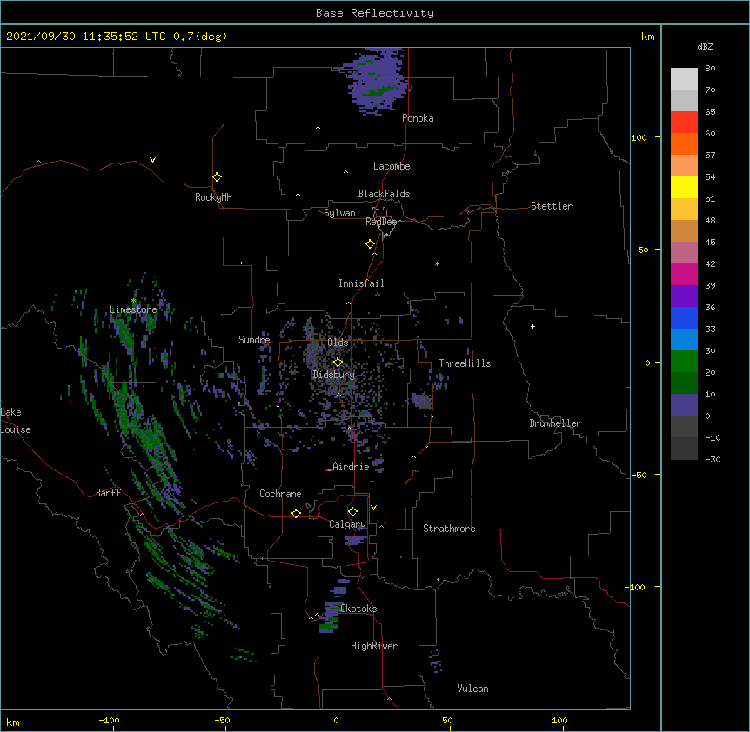
Task: Click the Sundre town label
Action: tap(254, 340)
